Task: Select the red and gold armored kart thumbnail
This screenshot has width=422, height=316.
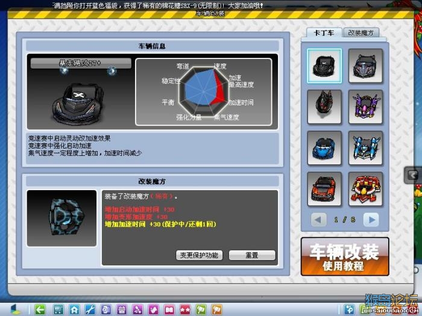Action: point(365,189)
